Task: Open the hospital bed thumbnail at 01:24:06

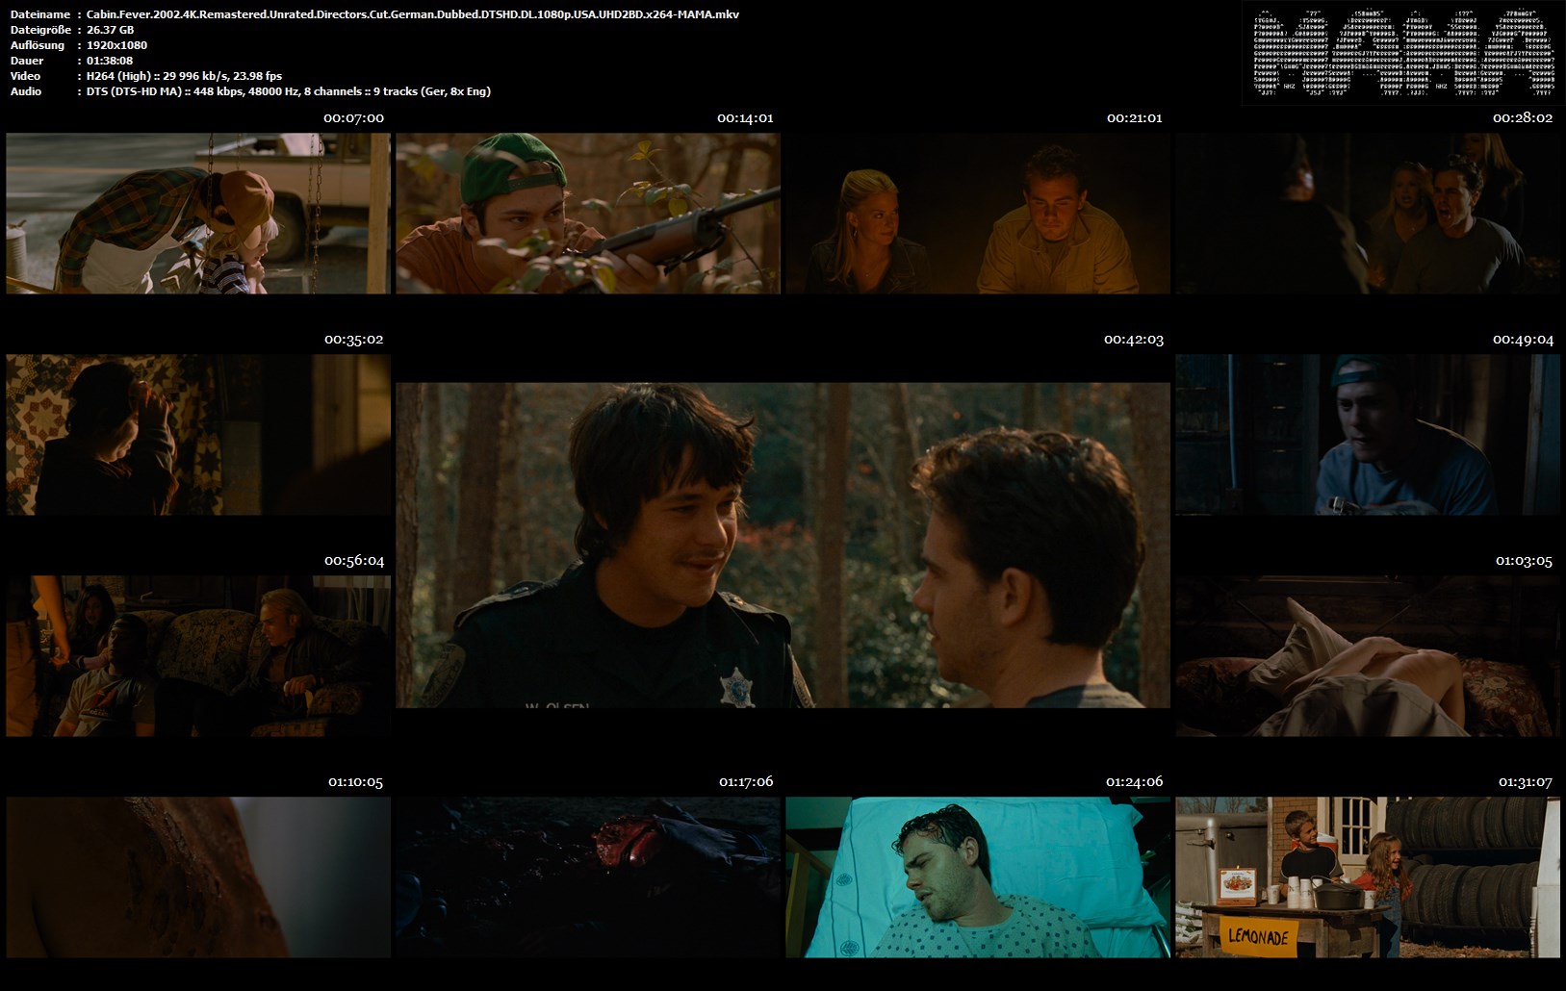Action: (x=978, y=877)
